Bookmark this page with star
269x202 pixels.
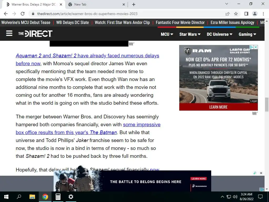pos(236,14)
